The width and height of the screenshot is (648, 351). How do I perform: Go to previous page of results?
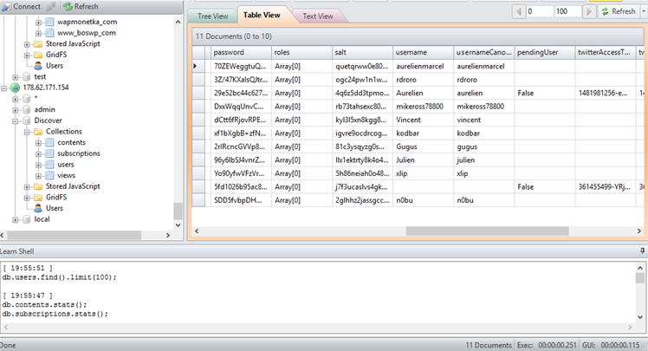tap(517, 11)
